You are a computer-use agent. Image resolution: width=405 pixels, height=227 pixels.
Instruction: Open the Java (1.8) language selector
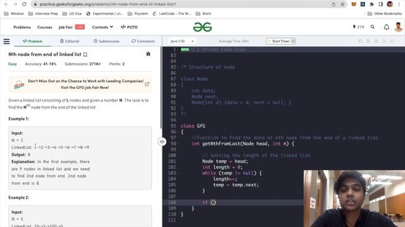[182, 41]
